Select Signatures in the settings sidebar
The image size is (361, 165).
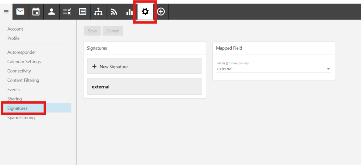tap(18, 108)
